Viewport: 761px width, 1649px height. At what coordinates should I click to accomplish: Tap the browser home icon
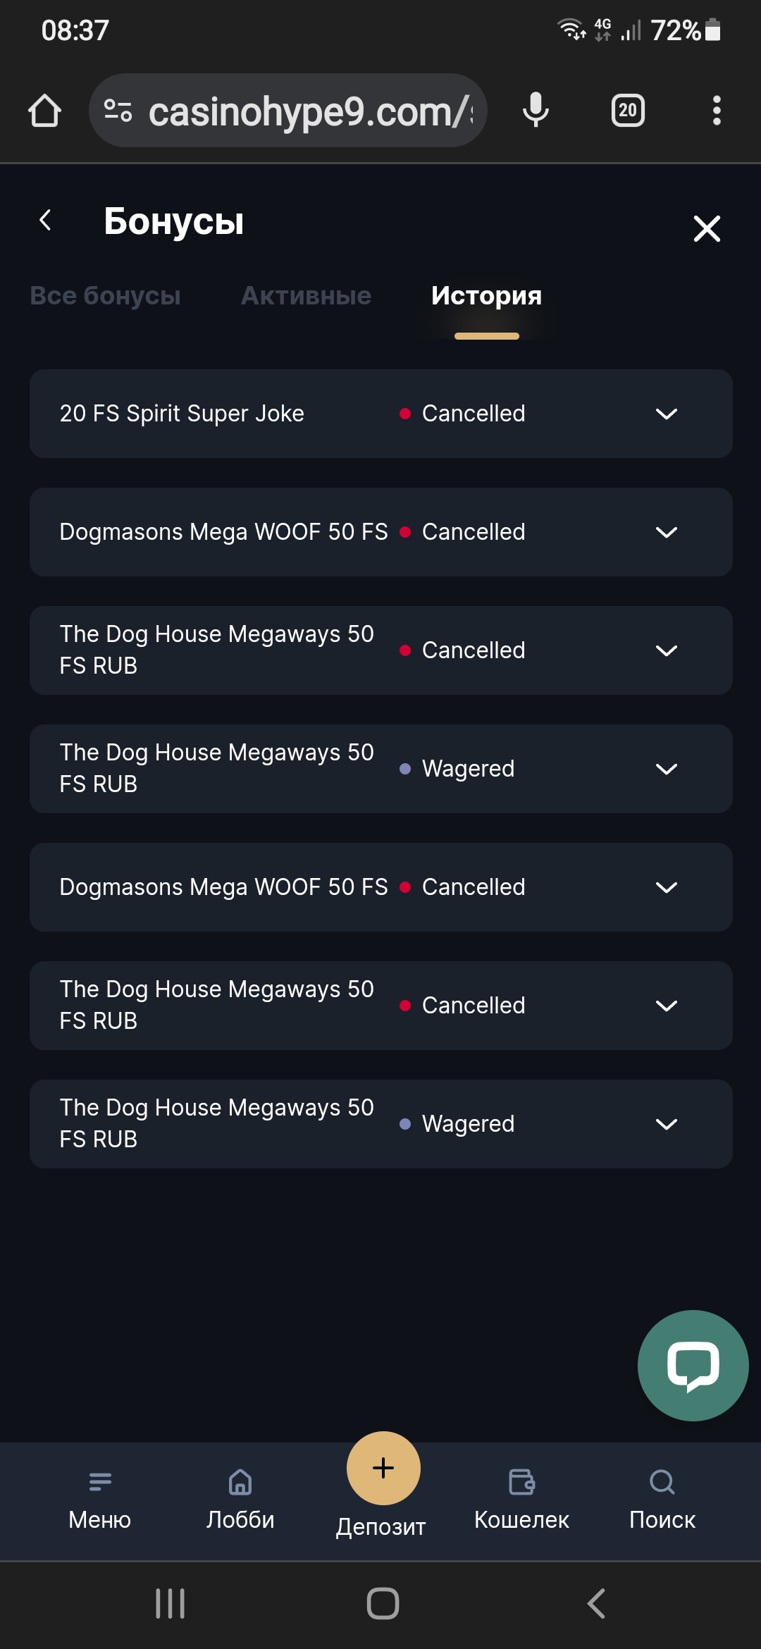(44, 111)
